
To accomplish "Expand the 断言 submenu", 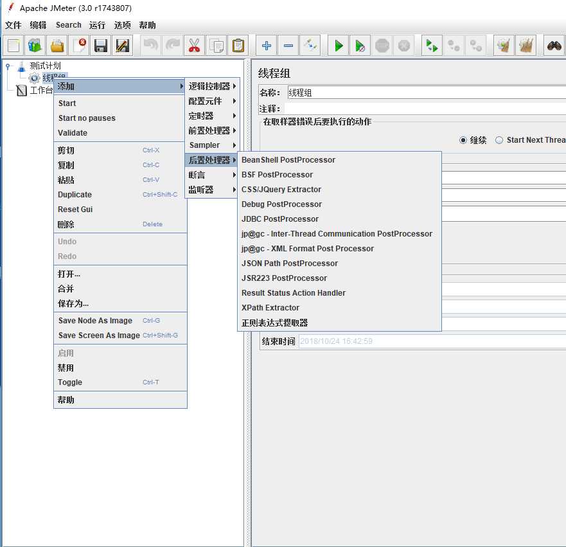I will (212, 175).
